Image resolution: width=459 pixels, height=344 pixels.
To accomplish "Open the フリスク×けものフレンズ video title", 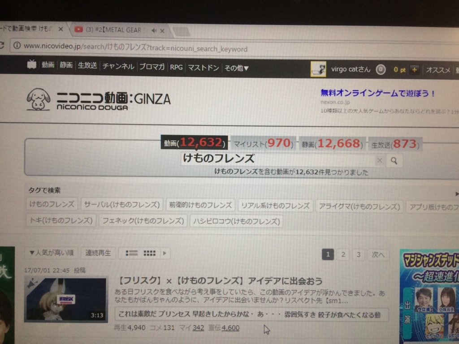I will 220,281.
